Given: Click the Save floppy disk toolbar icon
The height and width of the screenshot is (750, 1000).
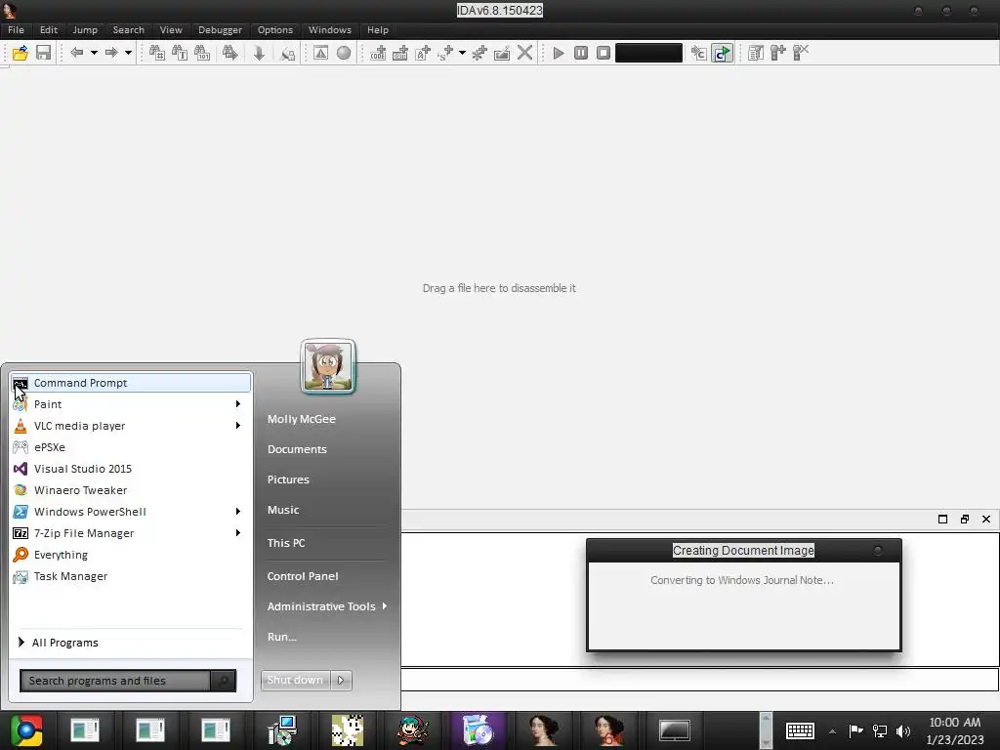Looking at the screenshot, I should pos(43,53).
